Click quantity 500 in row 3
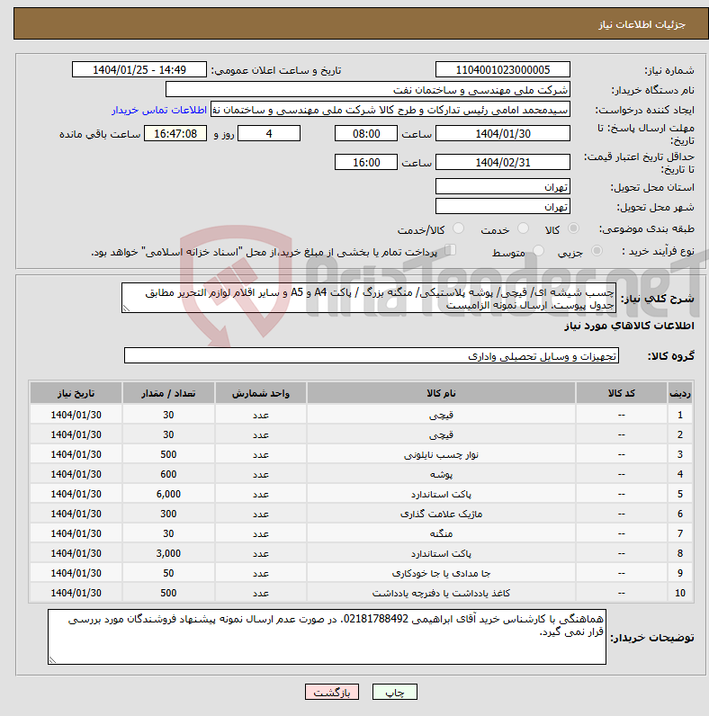This screenshot has width=709, height=716. click(x=168, y=455)
